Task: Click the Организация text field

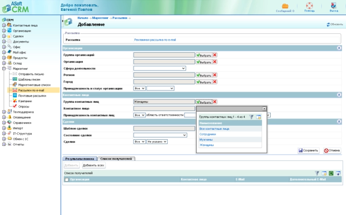Action: (164, 62)
